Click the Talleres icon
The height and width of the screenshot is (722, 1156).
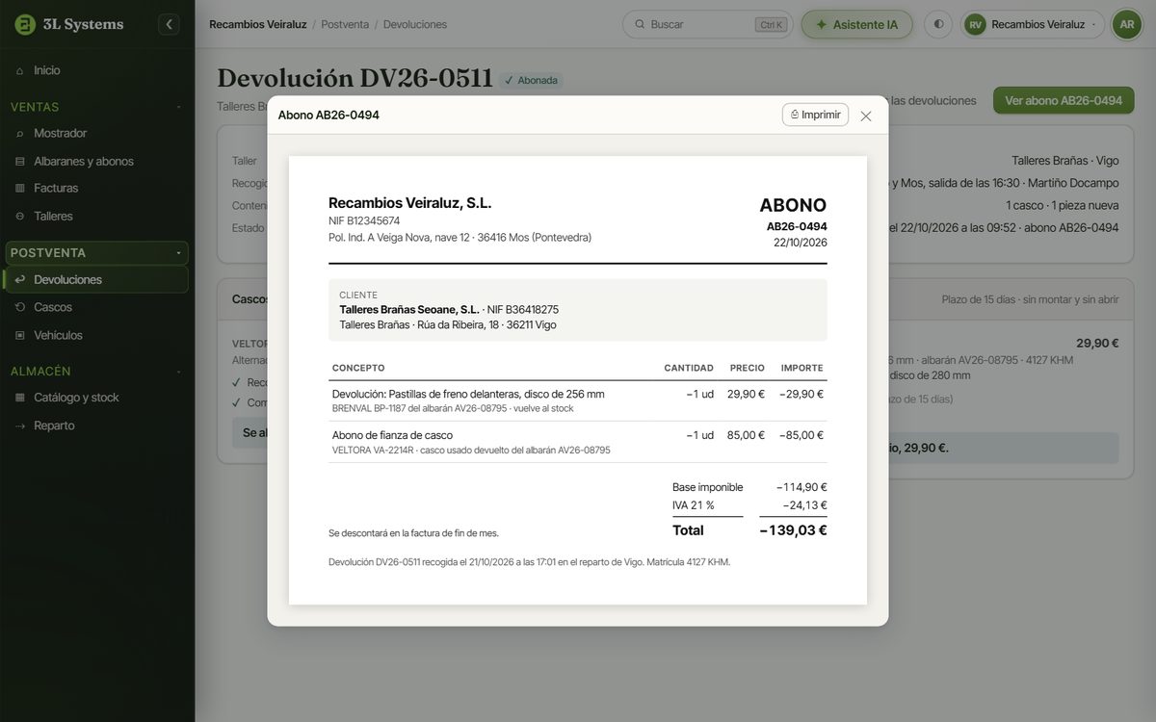click(20, 216)
